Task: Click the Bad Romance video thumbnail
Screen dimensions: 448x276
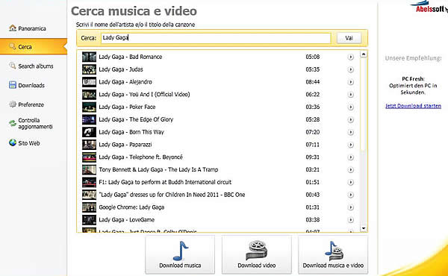Action: coord(89,57)
